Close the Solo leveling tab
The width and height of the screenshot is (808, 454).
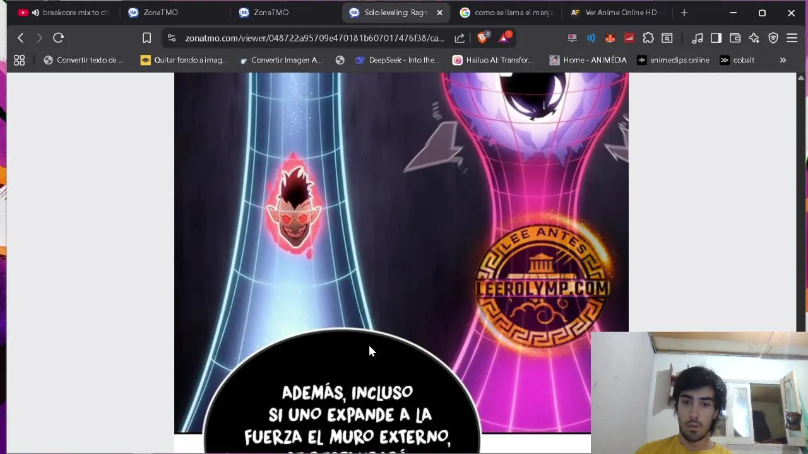pos(440,13)
